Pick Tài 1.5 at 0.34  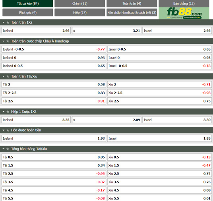54,165
